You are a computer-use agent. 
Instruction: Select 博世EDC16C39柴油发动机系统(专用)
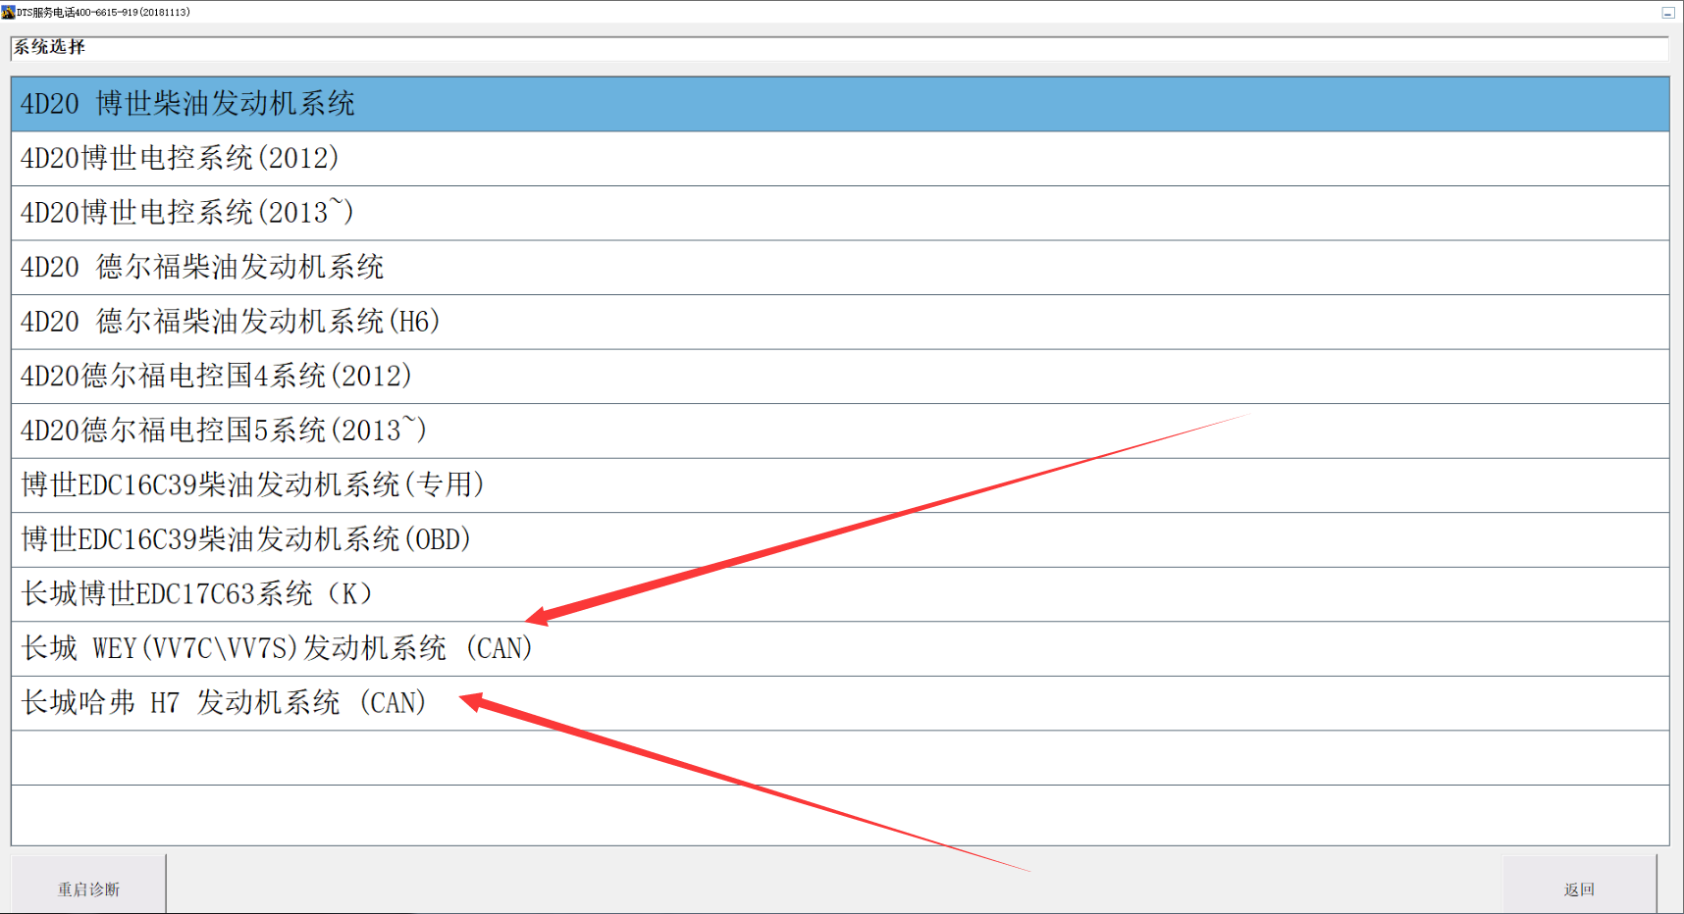click(840, 485)
